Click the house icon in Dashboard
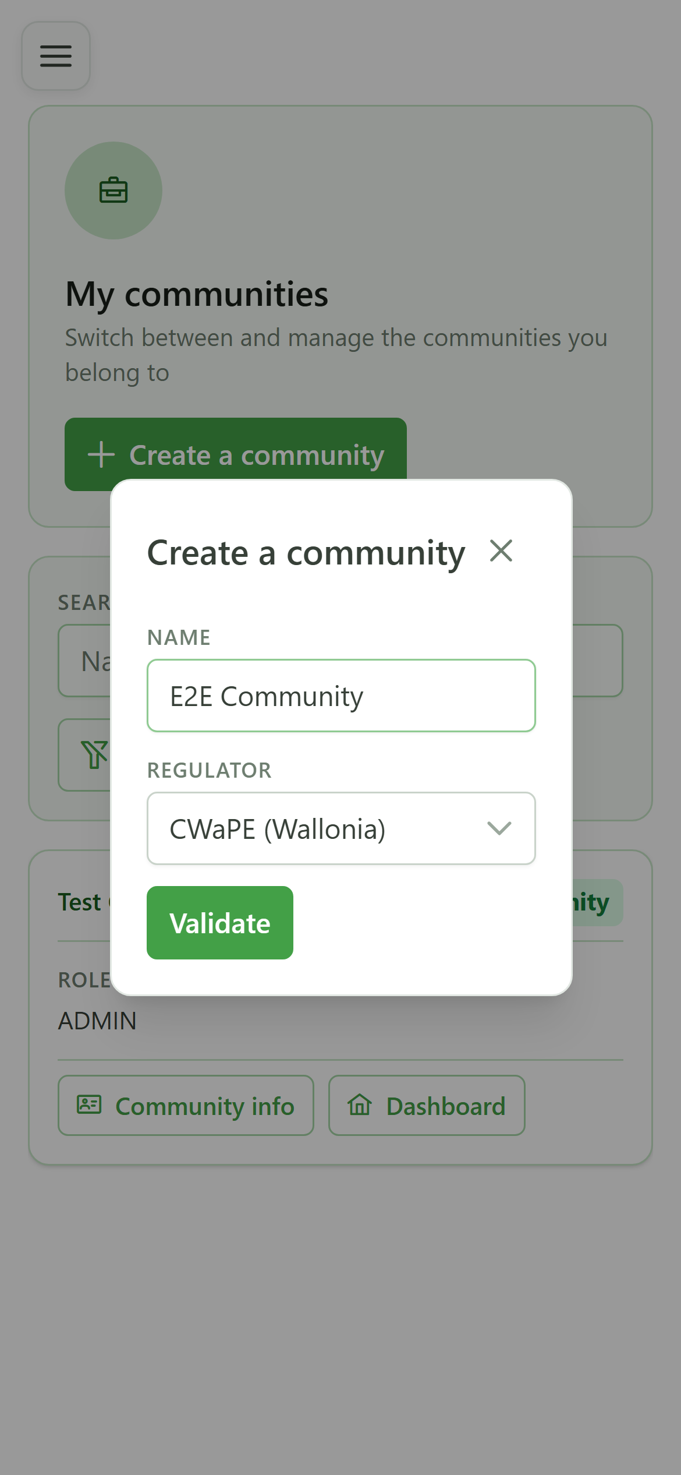Viewport: 681px width, 1475px height. [x=360, y=1105]
